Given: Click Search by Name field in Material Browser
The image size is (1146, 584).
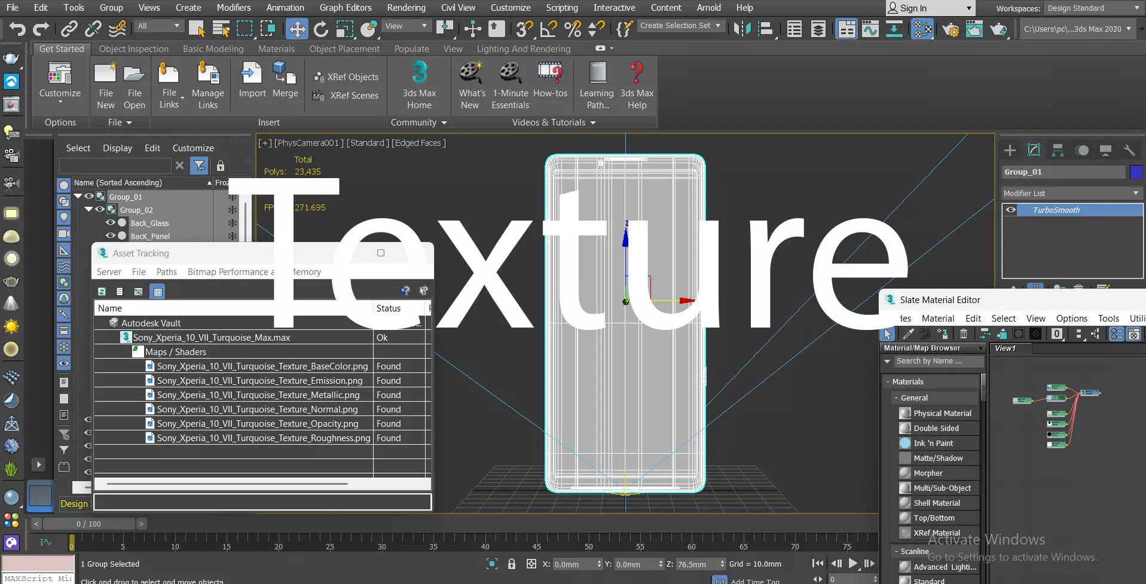Looking at the screenshot, I should point(938,361).
